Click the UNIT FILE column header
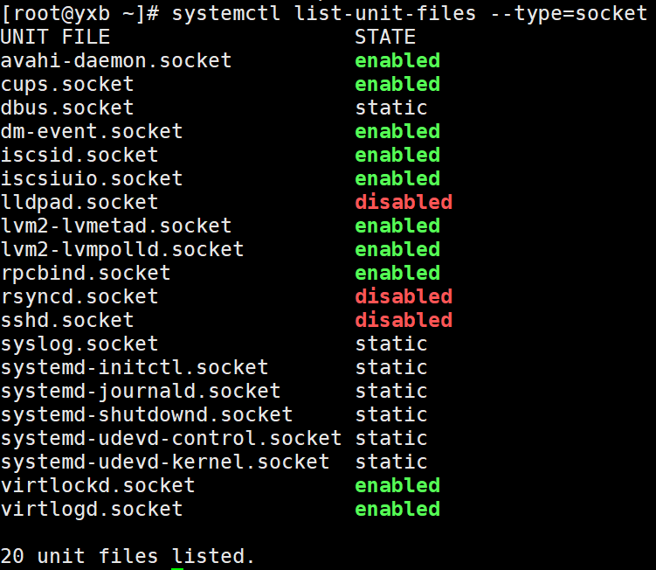Image resolution: width=656 pixels, height=570 pixels. tap(55, 37)
